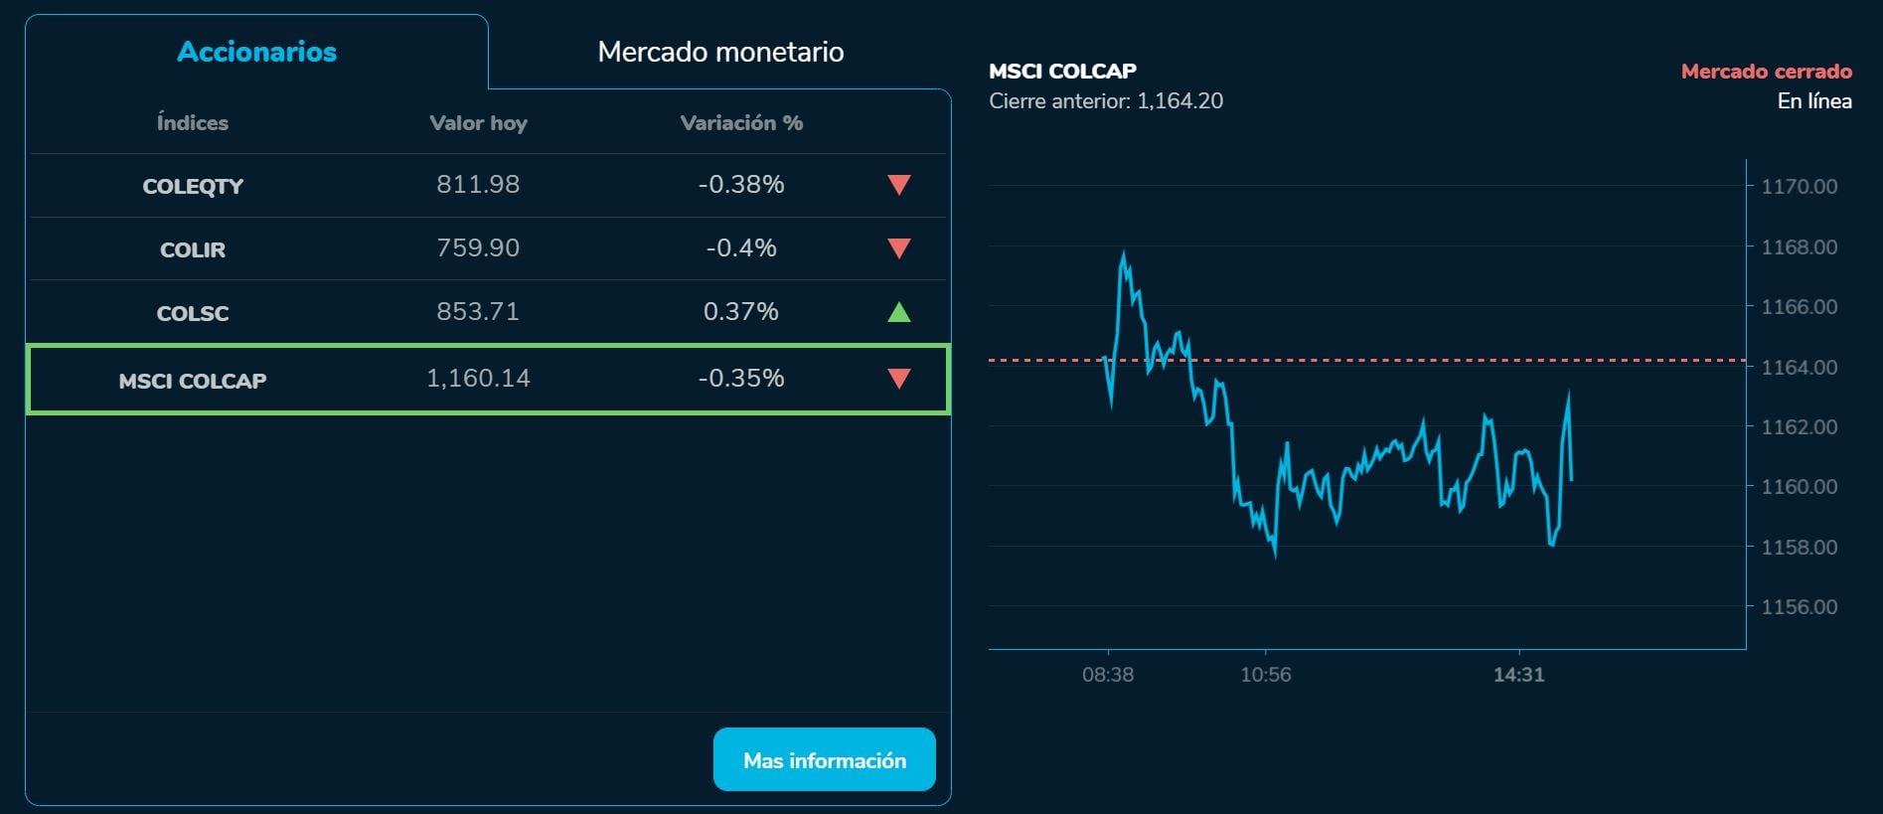Click the Mercado cerrado status label

tap(1766, 72)
